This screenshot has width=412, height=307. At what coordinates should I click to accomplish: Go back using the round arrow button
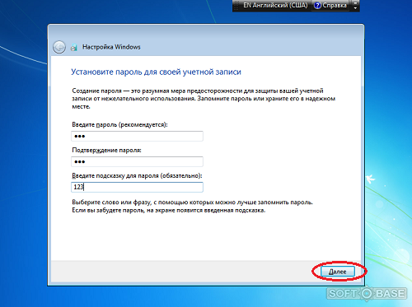pyautogui.click(x=59, y=47)
